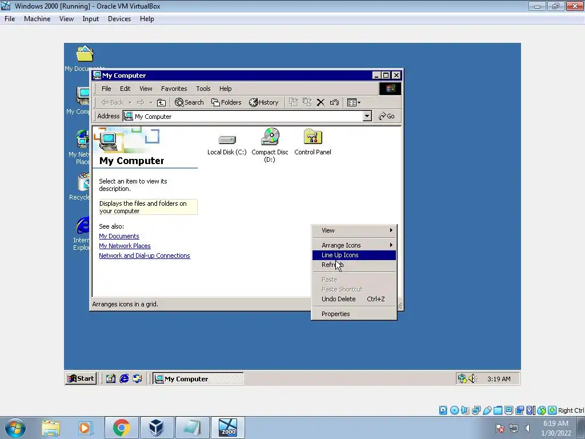
Task: Open the Help menu of My Computer
Action: click(225, 89)
